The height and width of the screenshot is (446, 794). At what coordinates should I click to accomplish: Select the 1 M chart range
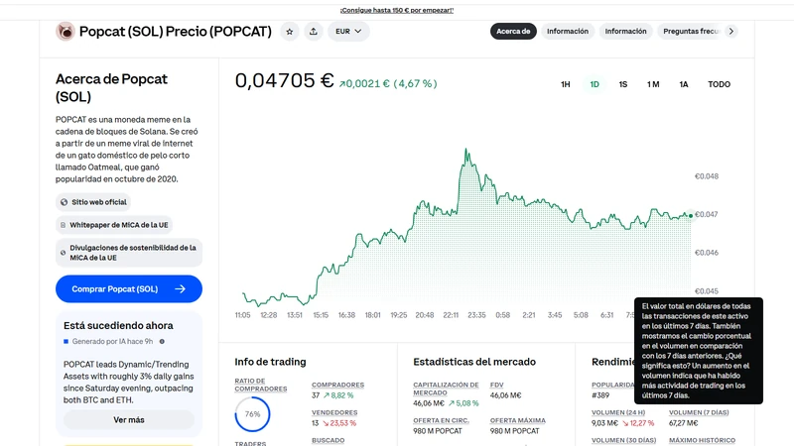[x=653, y=84]
